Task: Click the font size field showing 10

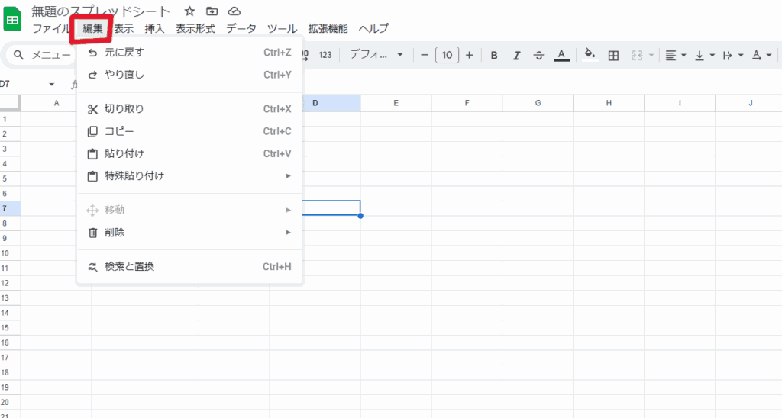Action: point(447,55)
